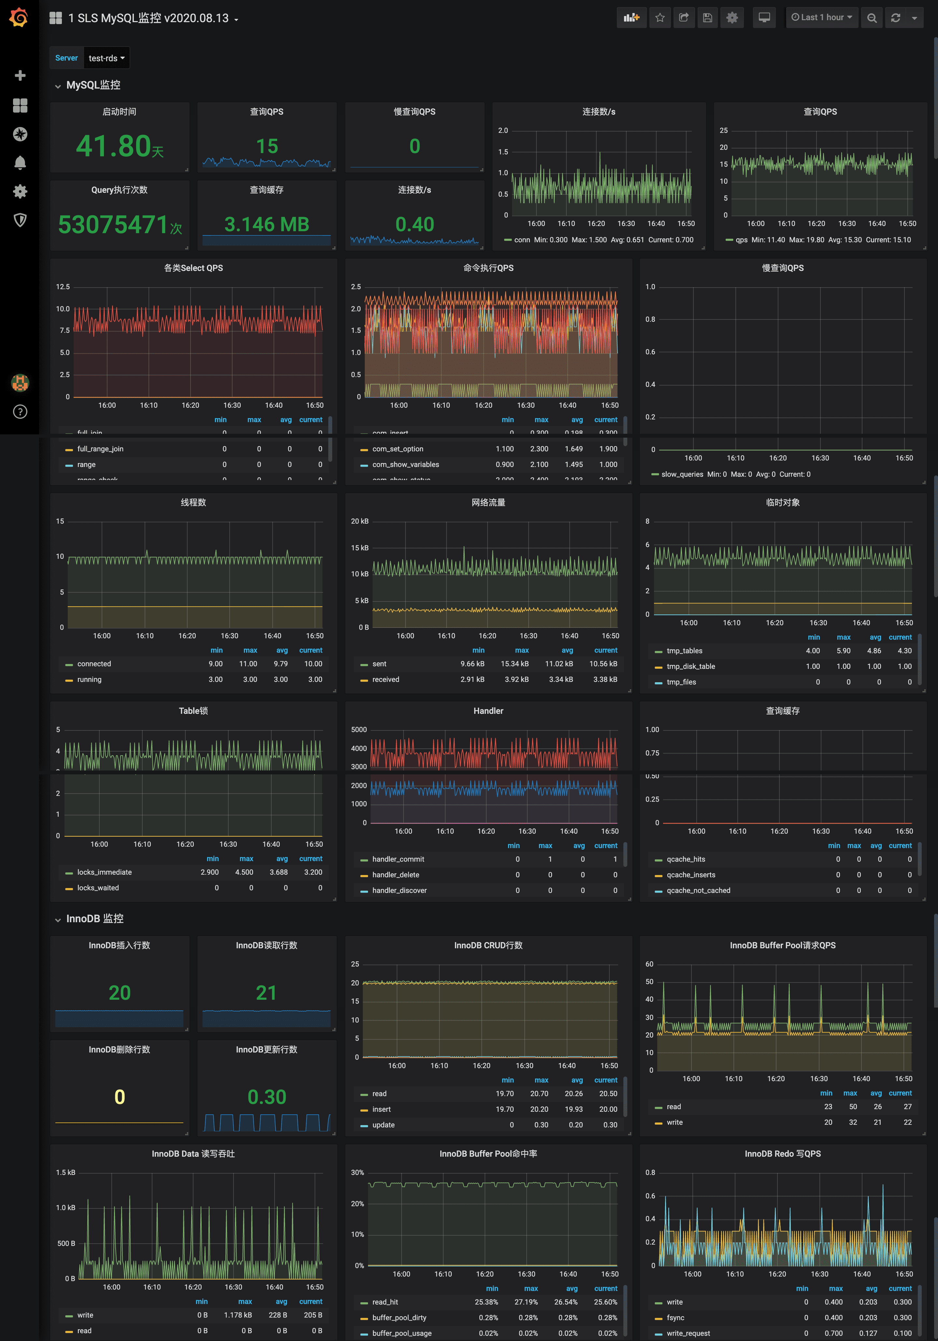Collapse the MySQL监控 row
This screenshot has width=938, height=1341.
coord(93,85)
